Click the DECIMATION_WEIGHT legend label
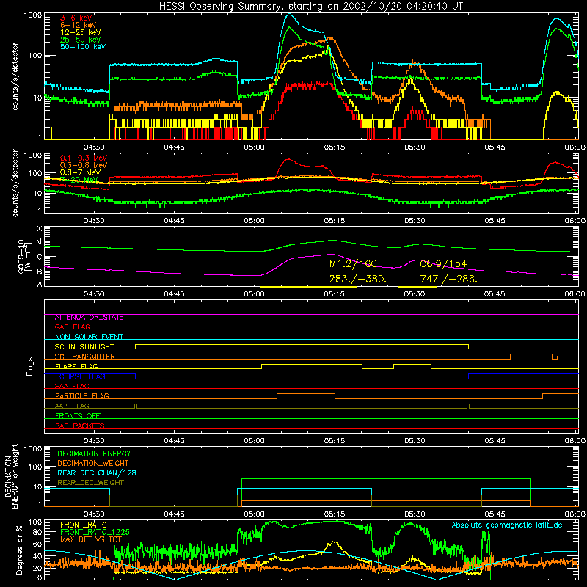587x587 pixels. click(x=93, y=464)
